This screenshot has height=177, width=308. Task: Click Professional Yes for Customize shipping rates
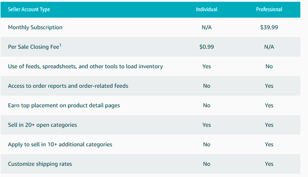(269, 164)
